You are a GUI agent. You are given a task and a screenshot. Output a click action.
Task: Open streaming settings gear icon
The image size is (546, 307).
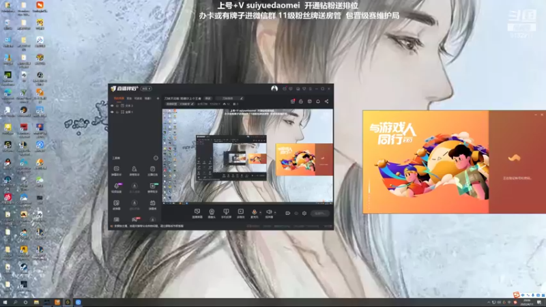point(304,213)
